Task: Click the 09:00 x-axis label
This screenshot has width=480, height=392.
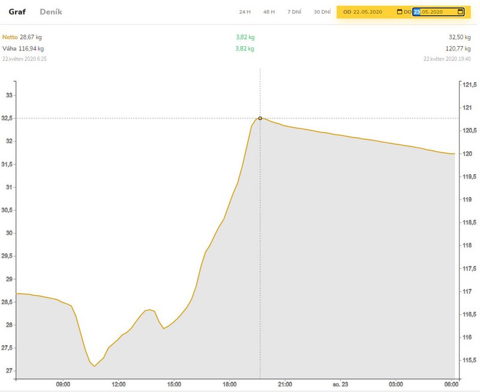Action: (x=63, y=384)
